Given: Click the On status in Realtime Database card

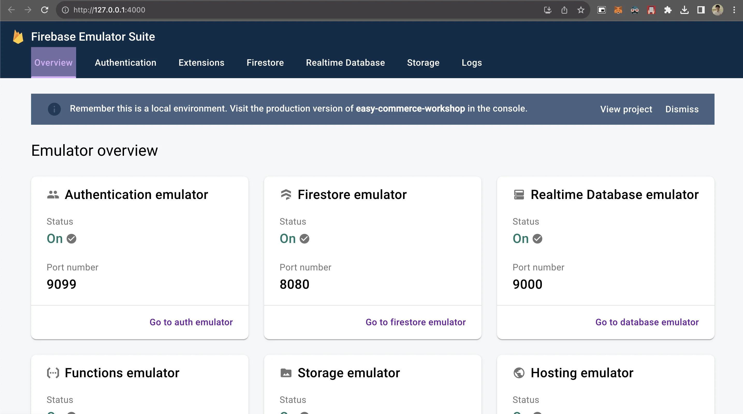Looking at the screenshot, I should (521, 239).
